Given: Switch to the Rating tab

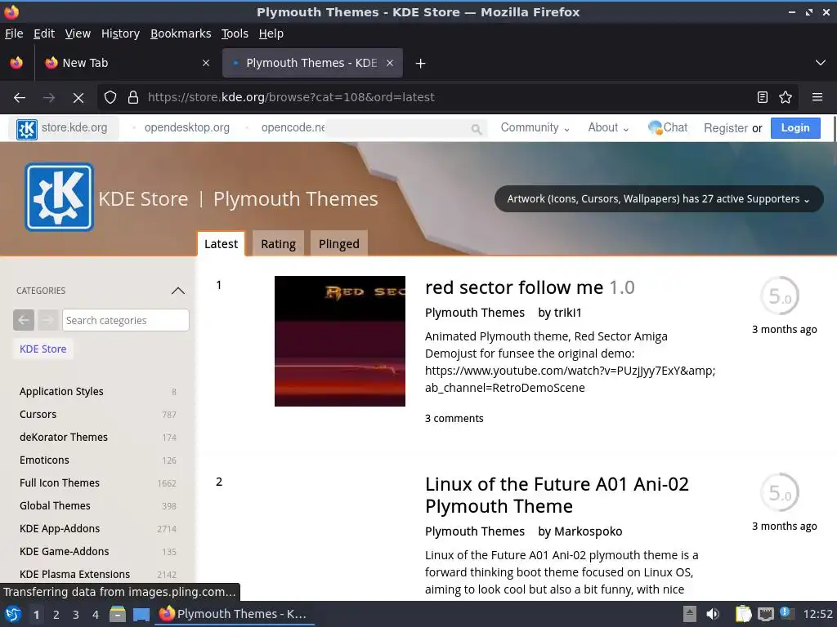Looking at the screenshot, I should point(278,243).
